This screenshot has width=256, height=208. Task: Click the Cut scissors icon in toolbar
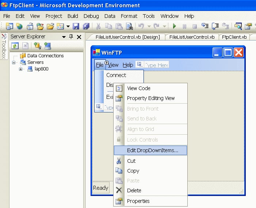click(x=98, y=26)
